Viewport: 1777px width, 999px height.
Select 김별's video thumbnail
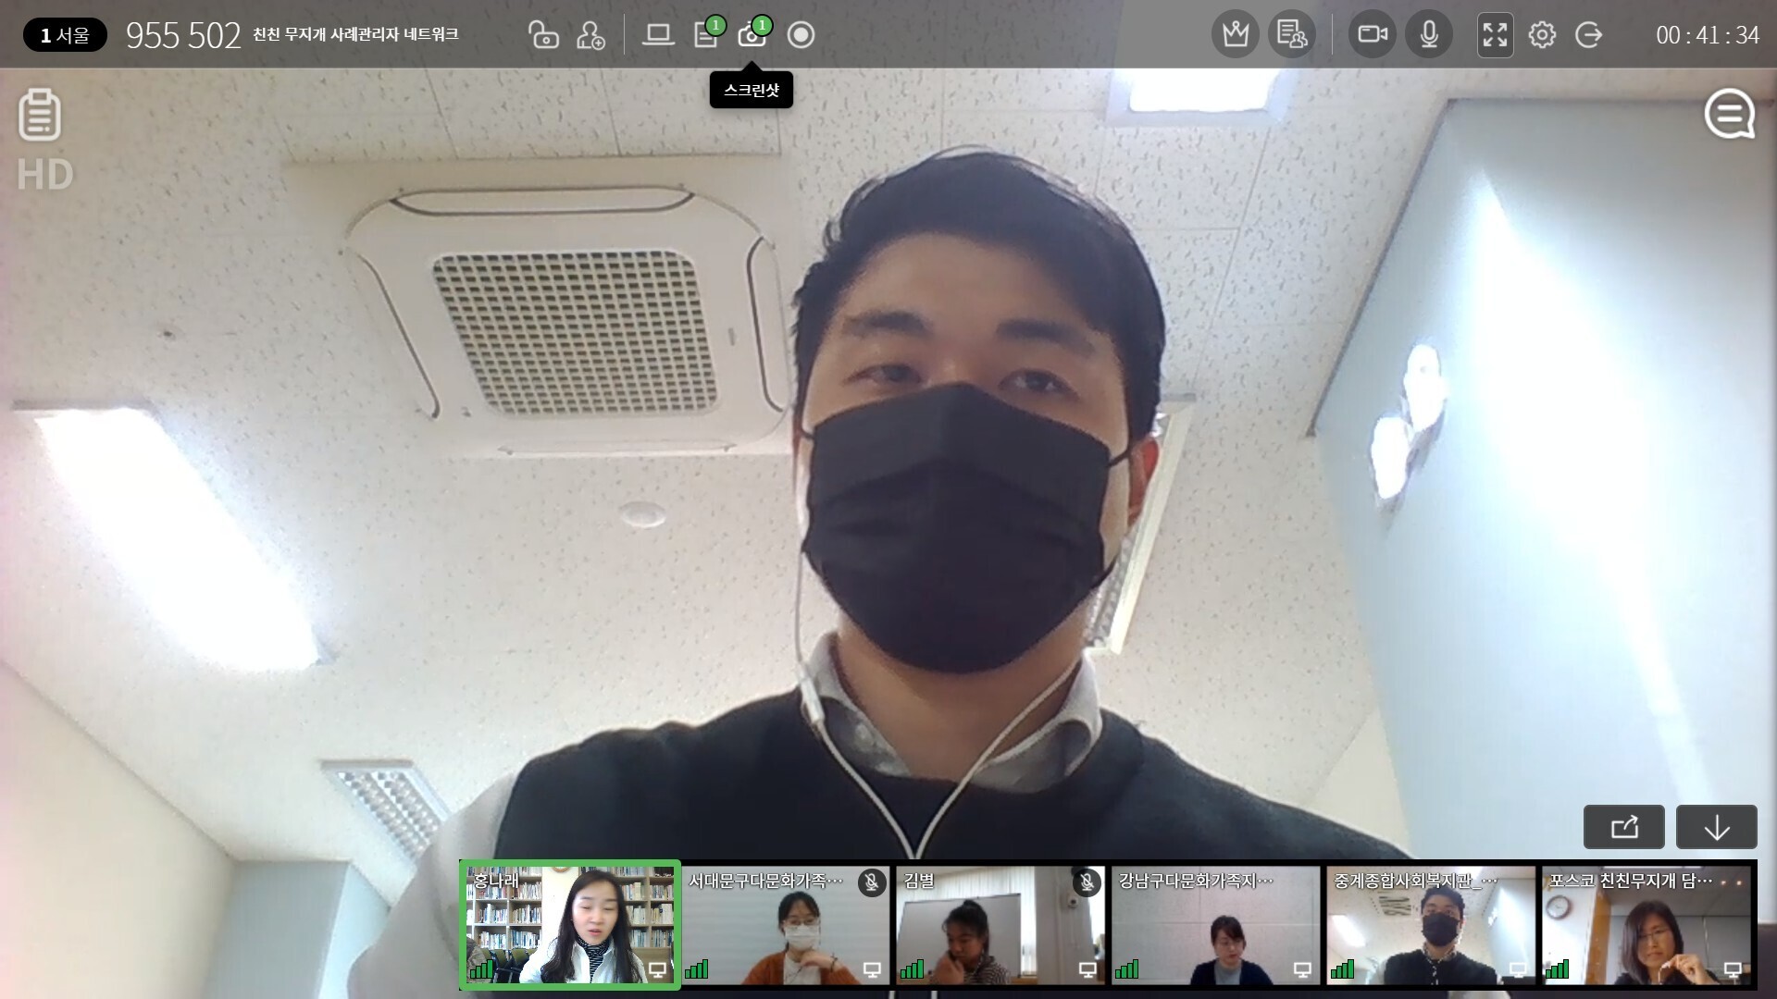coord(1001,925)
